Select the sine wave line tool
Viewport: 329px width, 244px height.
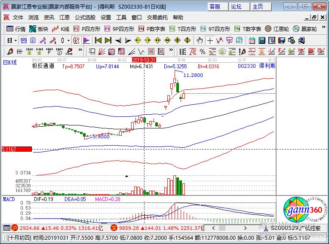[x=252, y=52]
